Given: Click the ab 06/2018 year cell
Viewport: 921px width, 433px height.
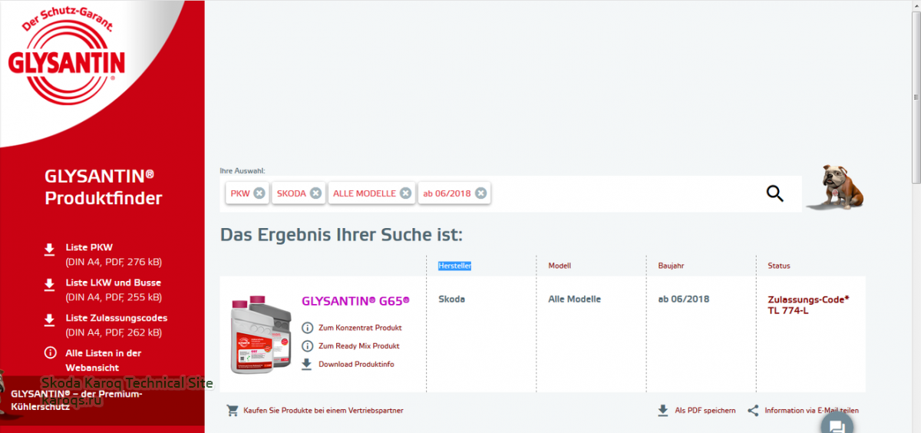Looking at the screenshot, I should [x=683, y=299].
